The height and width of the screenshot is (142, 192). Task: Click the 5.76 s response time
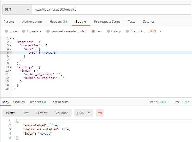[x=186, y=102]
